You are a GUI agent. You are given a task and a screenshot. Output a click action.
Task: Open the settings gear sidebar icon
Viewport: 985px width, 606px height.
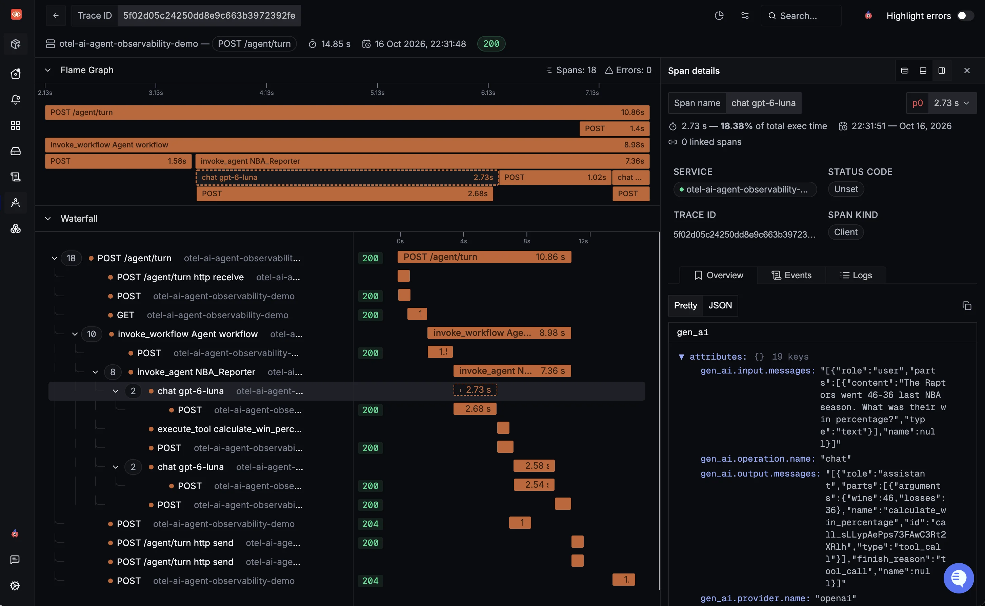[15, 586]
